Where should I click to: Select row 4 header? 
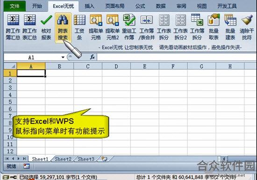click(x=10, y=94)
